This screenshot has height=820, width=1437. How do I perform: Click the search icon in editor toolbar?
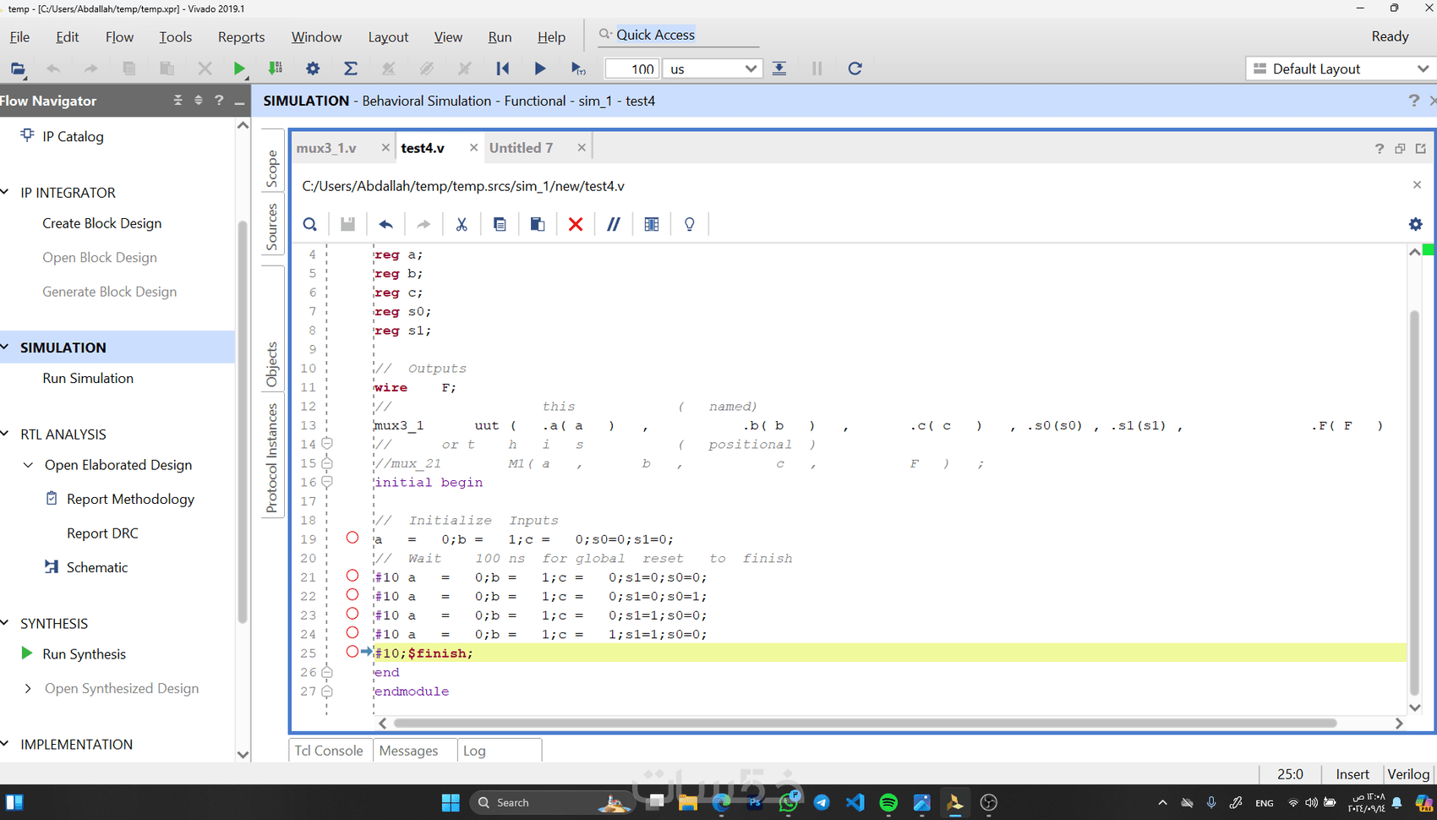310,224
